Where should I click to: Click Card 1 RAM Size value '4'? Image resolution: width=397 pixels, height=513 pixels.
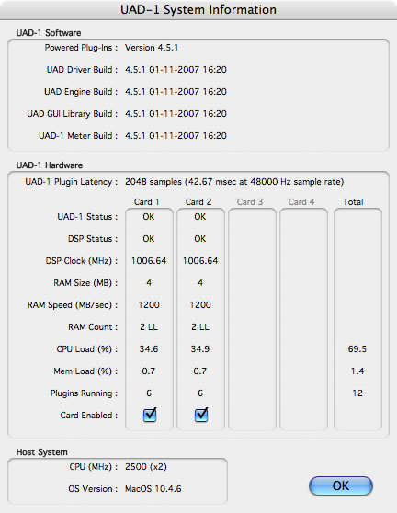click(x=149, y=282)
